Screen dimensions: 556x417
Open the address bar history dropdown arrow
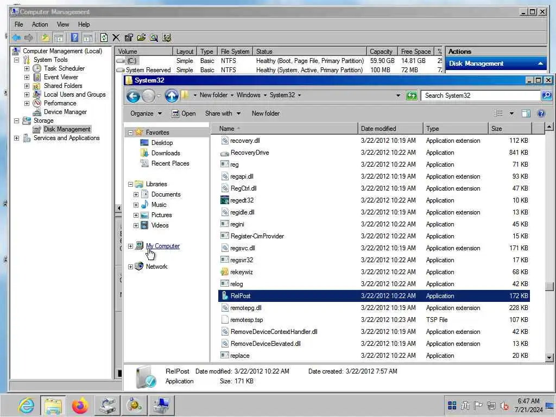(x=398, y=96)
